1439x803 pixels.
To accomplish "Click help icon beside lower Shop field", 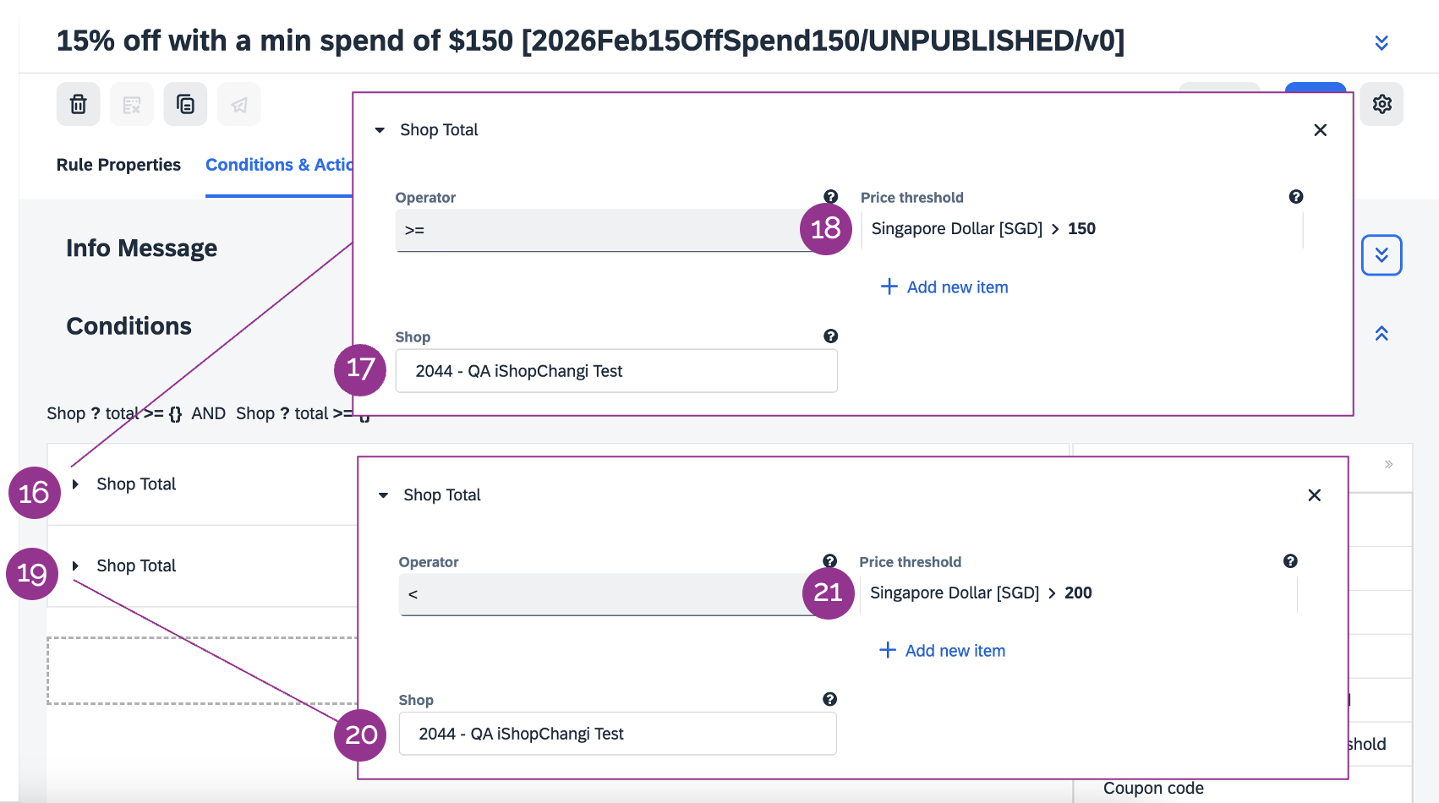I will click(x=829, y=699).
